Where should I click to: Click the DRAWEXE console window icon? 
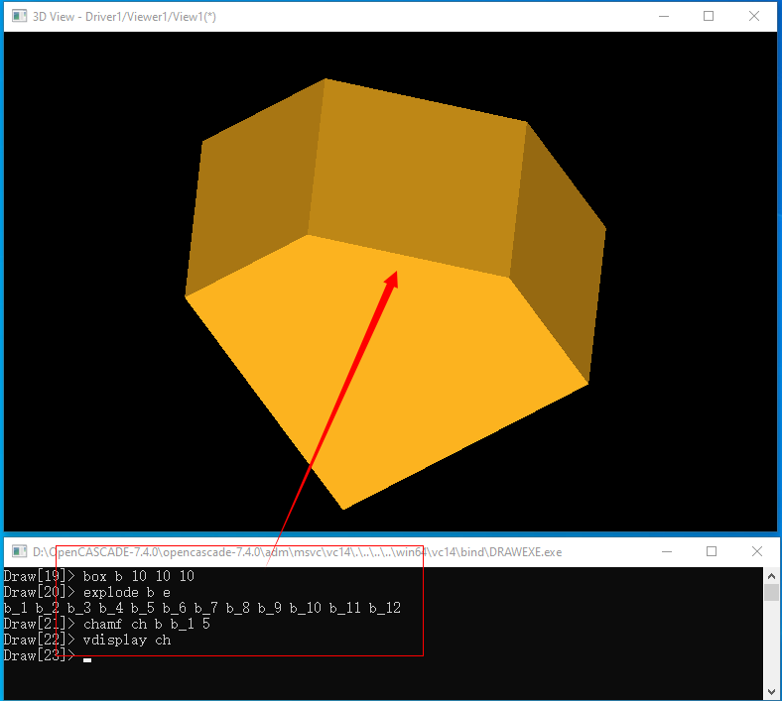click(x=19, y=551)
